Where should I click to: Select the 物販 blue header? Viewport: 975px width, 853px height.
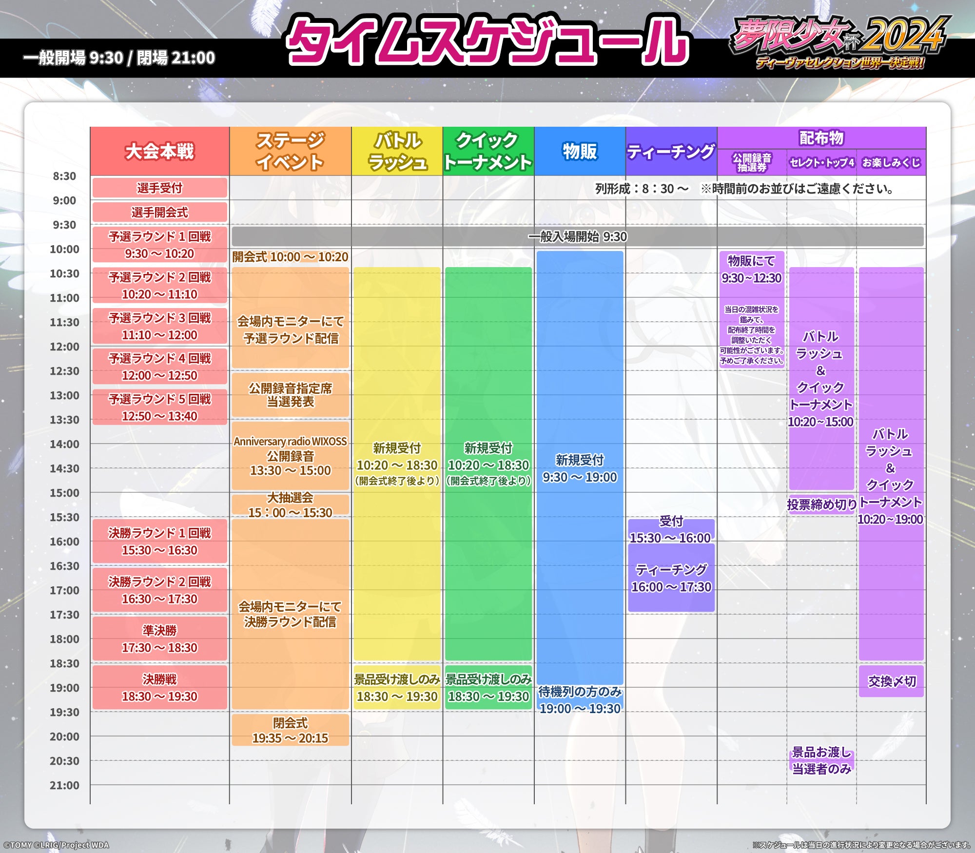click(580, 151)
